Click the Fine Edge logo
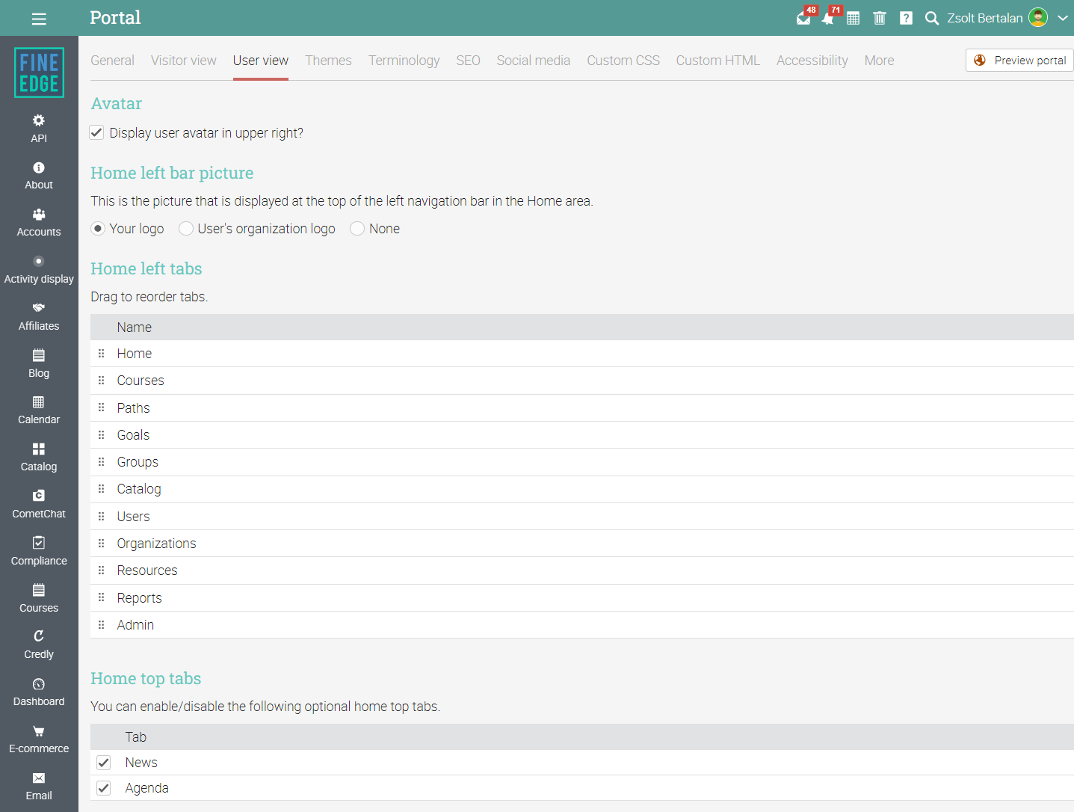The height and width of the screenshot is (812, 1074). click(x=39, y=73)
